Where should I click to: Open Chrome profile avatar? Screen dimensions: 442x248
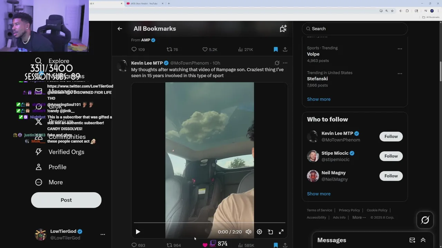tap(432, 11)
